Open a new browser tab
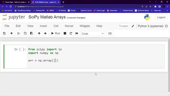Viewport: 170px width, 96px height. (x=63, y=2)
